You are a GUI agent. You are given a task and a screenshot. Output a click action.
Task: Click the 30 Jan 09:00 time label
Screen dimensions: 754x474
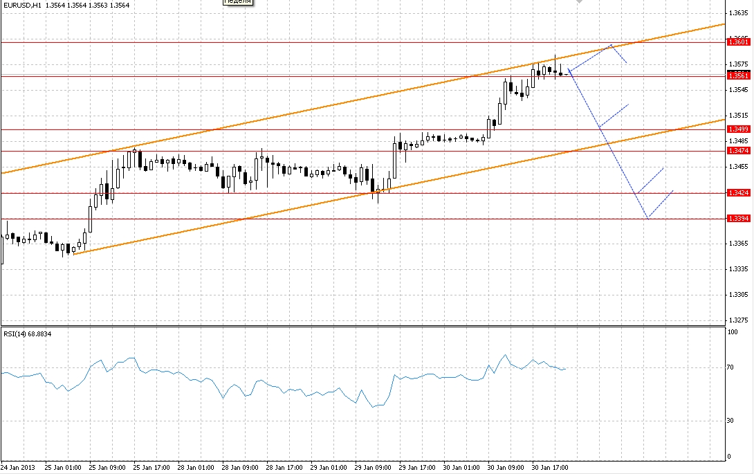[506, 468]
